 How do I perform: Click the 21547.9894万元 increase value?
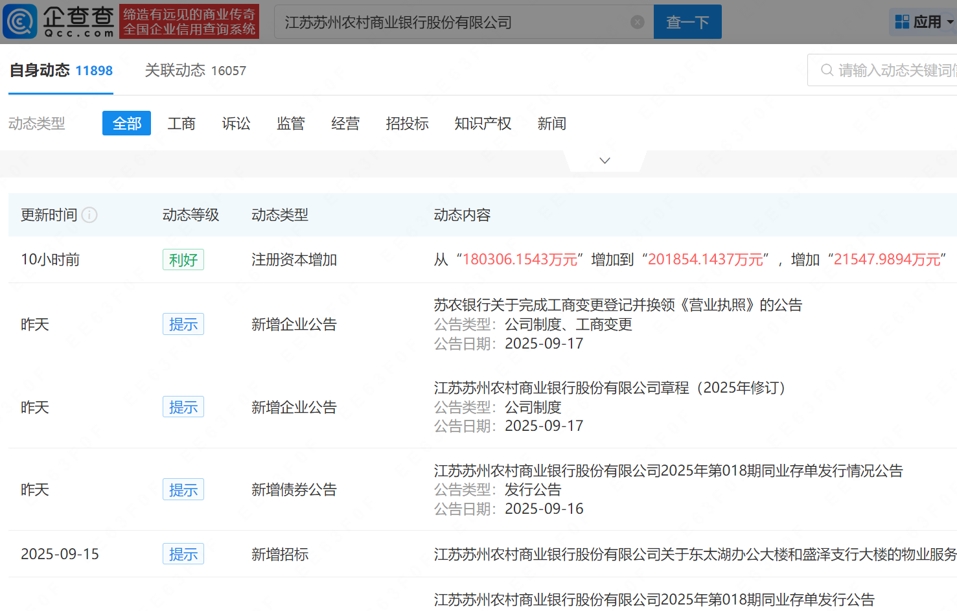point(887,259)
